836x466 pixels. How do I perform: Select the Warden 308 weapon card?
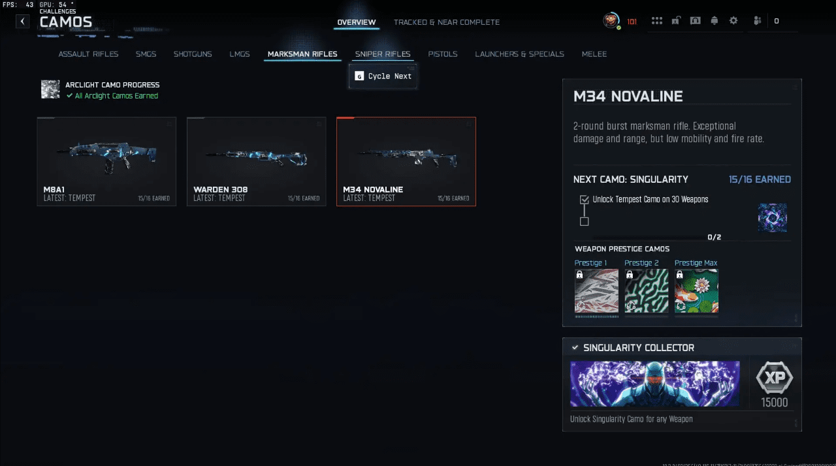257,162
